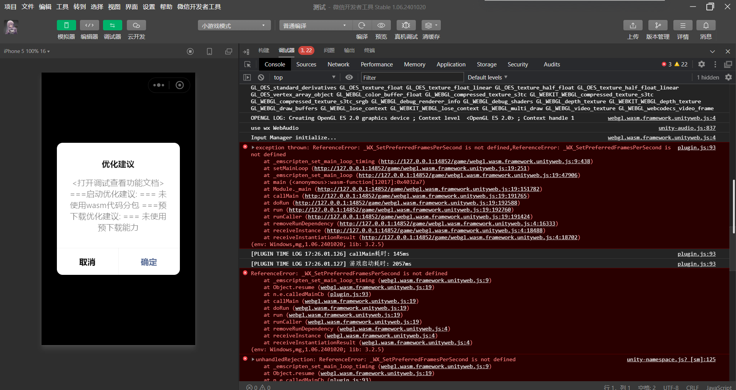
Task: Click 取消 in the 优化建议 dialog
Action: click(87, 262)
